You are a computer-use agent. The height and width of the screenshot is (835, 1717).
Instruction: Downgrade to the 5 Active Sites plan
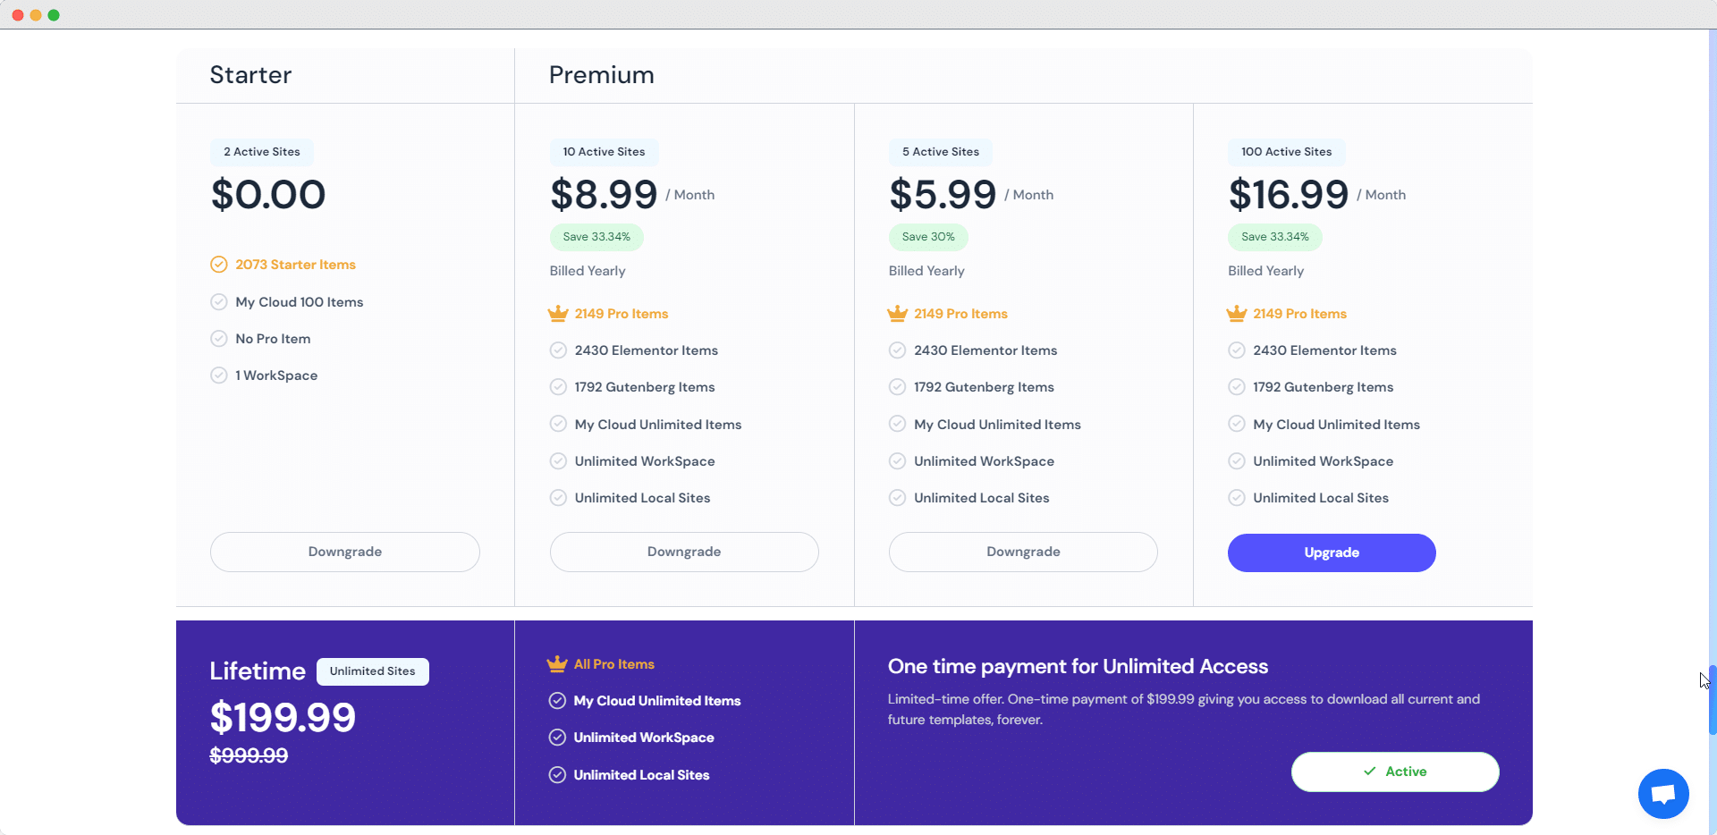coord(1023,552)
